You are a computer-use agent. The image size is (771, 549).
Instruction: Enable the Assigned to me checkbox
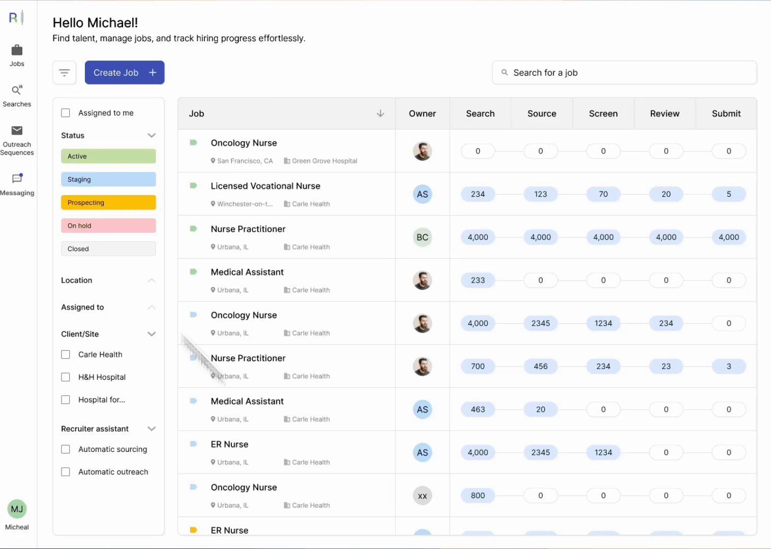[x=65, y=112]
